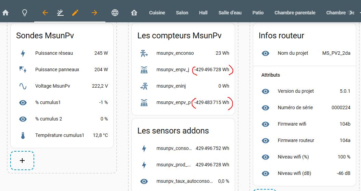
Task: Open the lightbulb view tab
Action: [x=25, y=13]
